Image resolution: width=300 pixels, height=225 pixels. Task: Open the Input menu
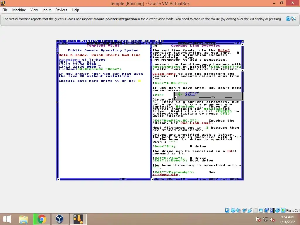47,10
